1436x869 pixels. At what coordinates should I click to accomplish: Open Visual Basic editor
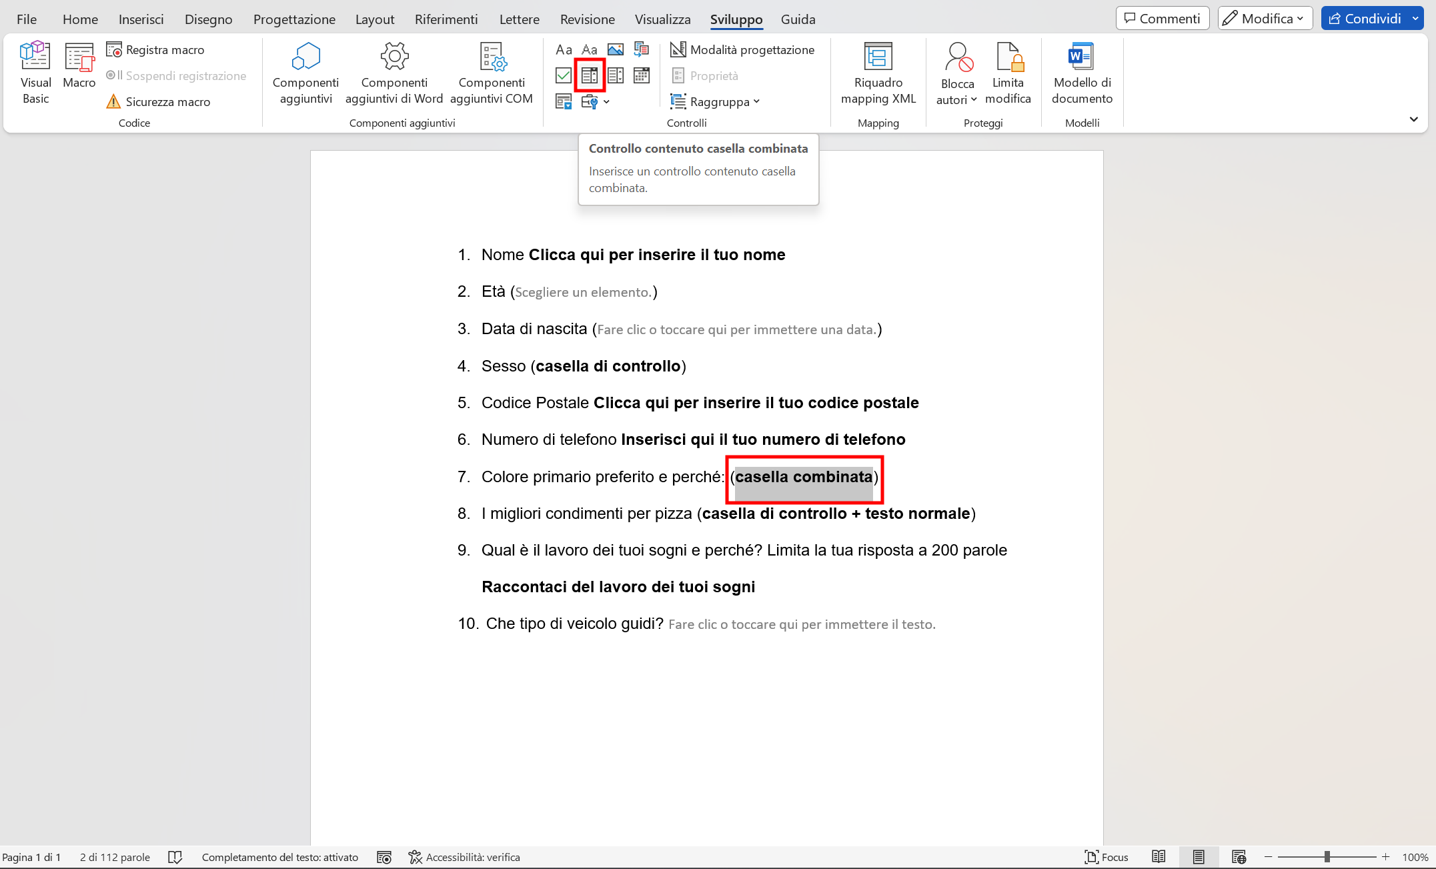point(35,72)
